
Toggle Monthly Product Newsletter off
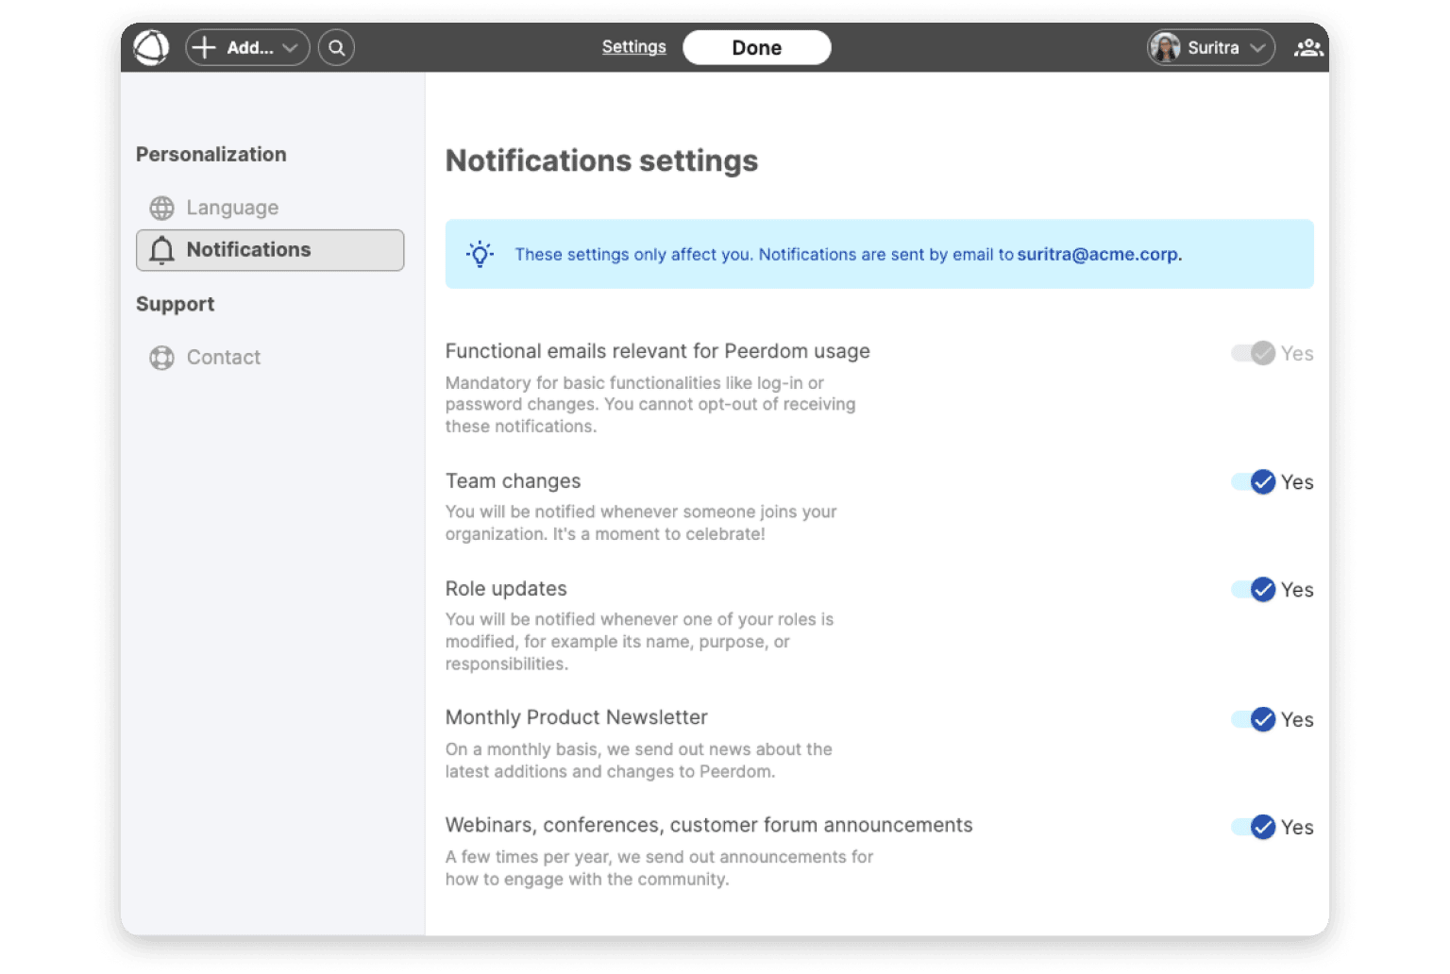pyautogui.click(x=1254, y=720)
